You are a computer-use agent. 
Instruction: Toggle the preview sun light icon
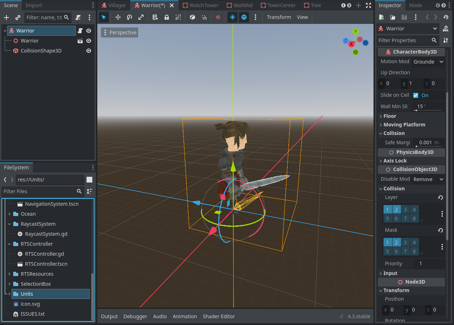[233, 17]
